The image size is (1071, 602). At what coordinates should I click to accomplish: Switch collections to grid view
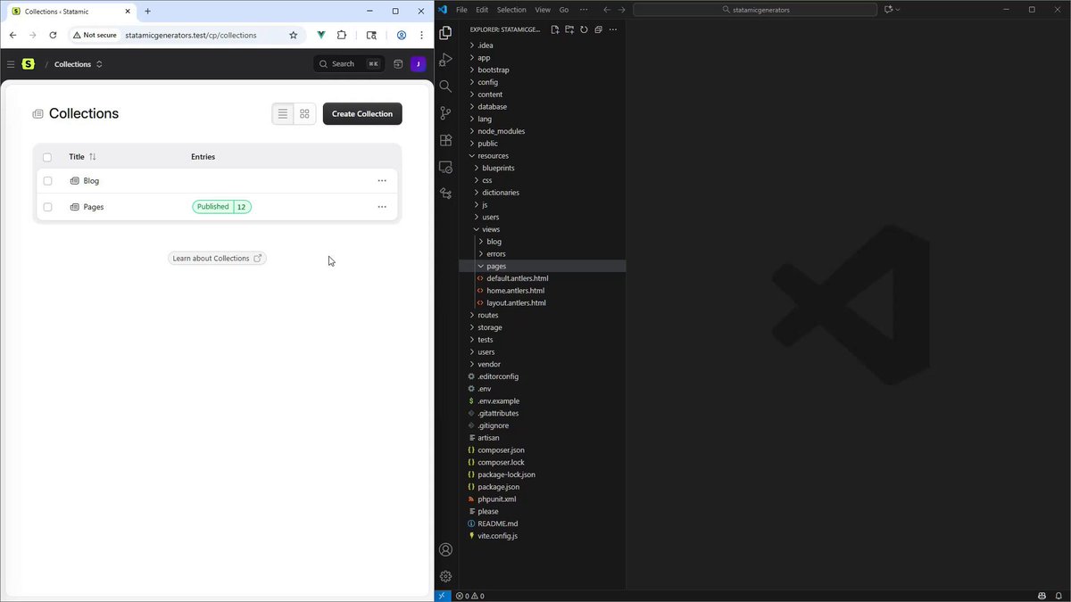click(x=304, y=114)
